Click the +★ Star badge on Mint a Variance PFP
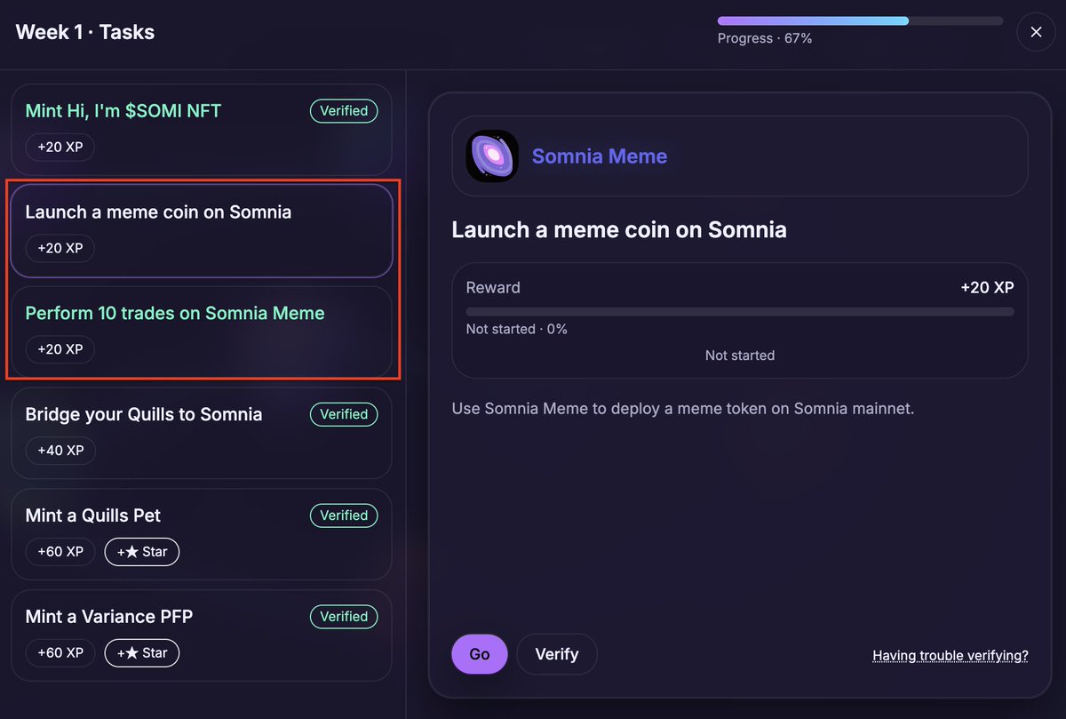This screenshot has width=1066, height=719. click(x=142, y=653)
